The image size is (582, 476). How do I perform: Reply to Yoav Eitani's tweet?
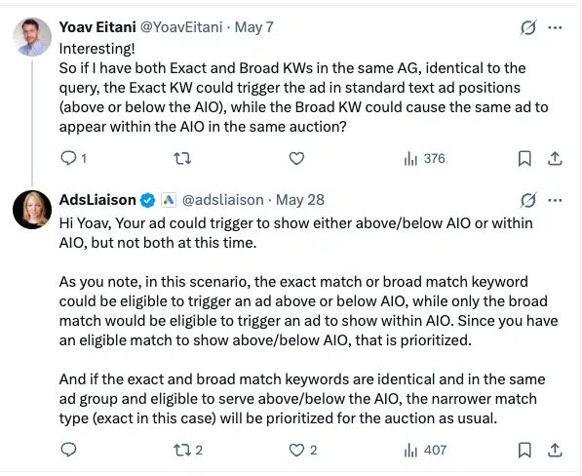click(73, 159)
